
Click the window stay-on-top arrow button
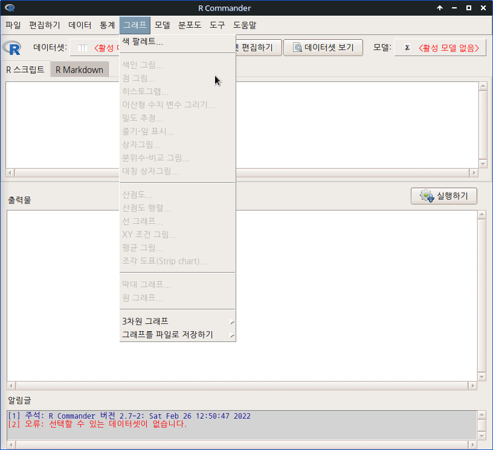tap(440, 8)
